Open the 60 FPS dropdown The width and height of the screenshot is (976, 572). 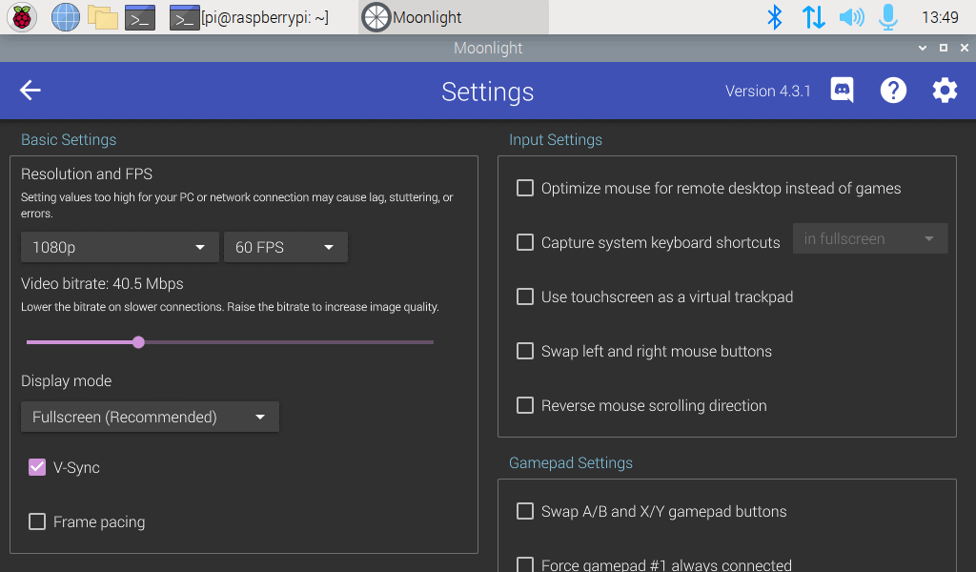(285, 246)
